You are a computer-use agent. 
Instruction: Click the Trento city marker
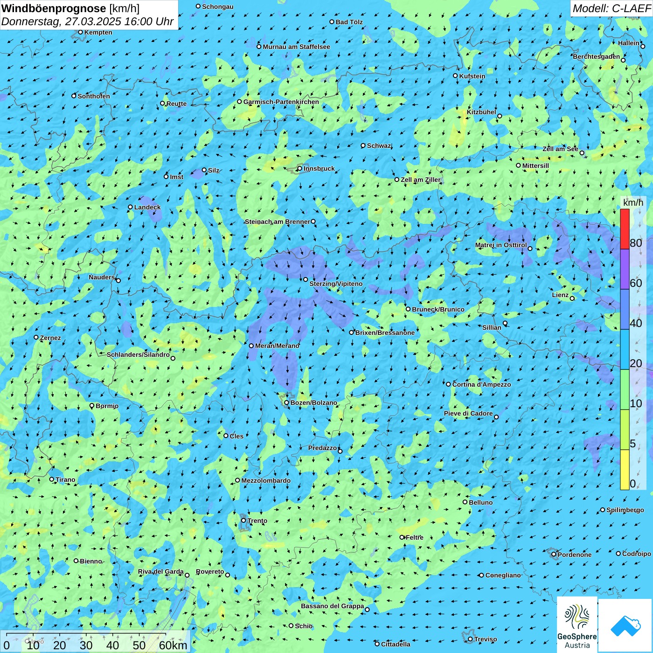click(x=243, y=521)
